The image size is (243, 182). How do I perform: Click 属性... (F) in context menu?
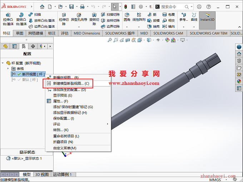pyautogui.click(x=60, y=101)
